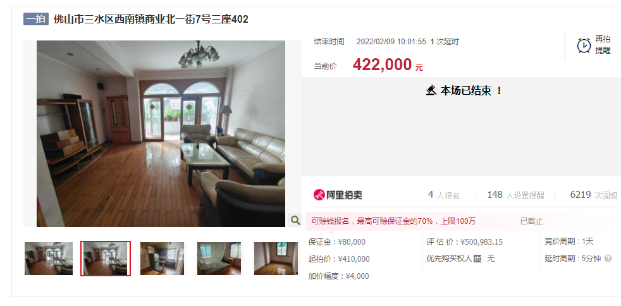Click the 延时周期 help question mark icon
Viewport: 621px width, 306px height.
(608, 259)
